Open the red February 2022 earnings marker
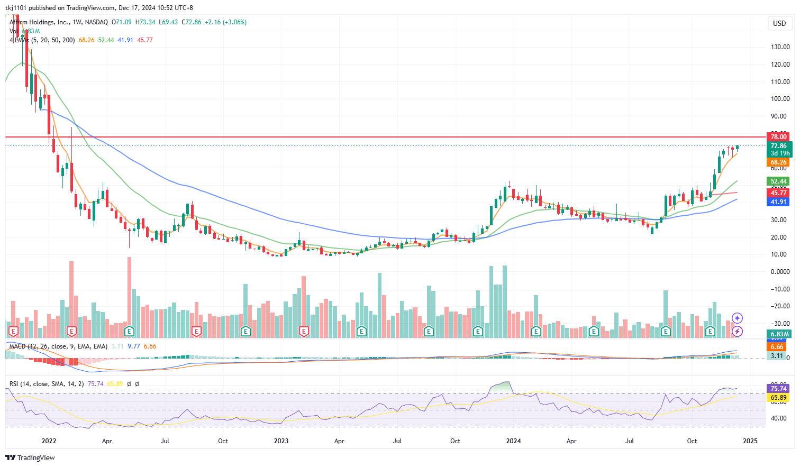Viewport: 800px width, 467px height. coord(71,332)
